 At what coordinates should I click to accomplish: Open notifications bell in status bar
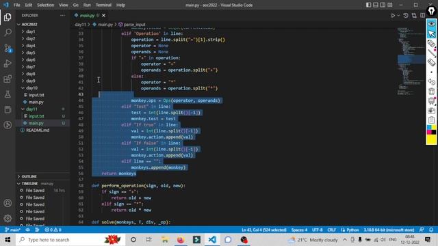(x=431, y=230)
